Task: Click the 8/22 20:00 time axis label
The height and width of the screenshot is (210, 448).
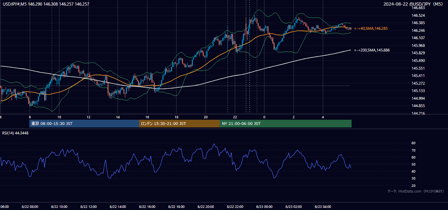Action: tap(206, 207)
